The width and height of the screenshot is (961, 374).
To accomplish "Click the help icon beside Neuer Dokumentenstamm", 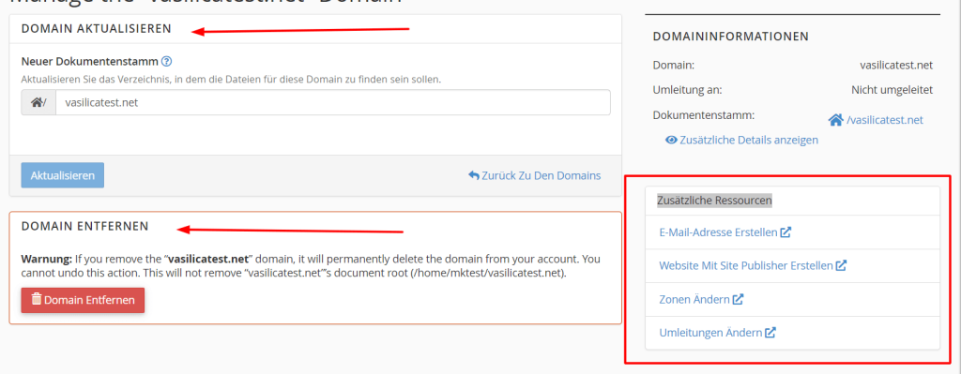I will tap(166, 61).
